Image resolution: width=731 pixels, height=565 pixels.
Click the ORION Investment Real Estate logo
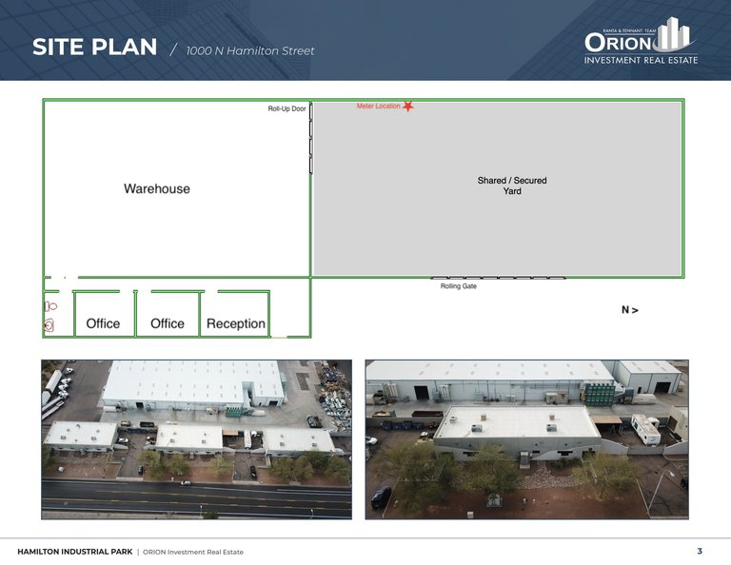641,41
